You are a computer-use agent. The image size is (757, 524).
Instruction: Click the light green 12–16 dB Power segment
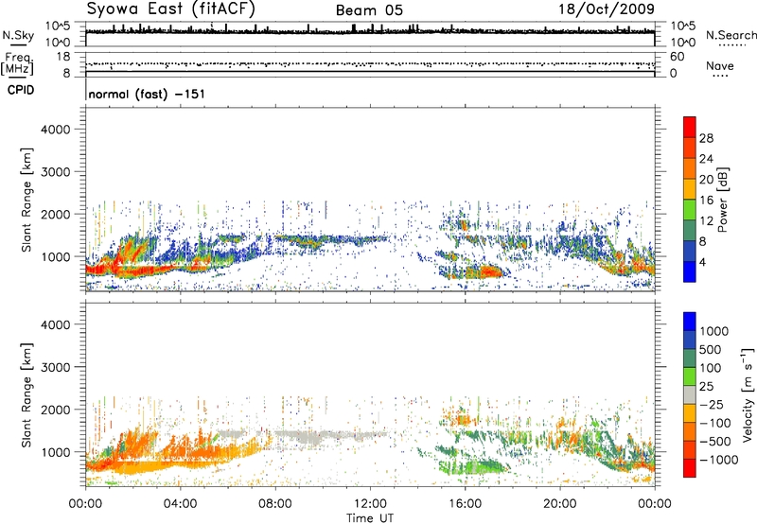coord(690,209)
